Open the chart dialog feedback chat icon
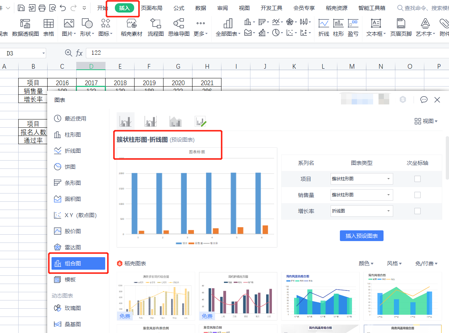Viewport: 449px width, 333px height. click(x=424, y=100)
